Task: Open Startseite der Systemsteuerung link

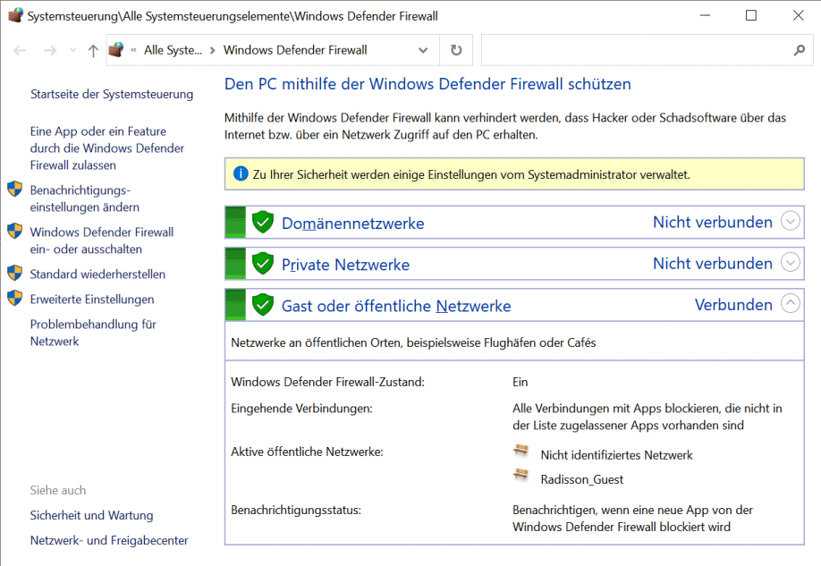Action: [x=112, y=94]
